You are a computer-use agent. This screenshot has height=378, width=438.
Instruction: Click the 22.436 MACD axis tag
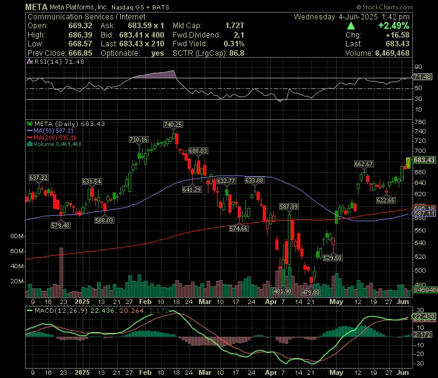click(x=424, y=317)
